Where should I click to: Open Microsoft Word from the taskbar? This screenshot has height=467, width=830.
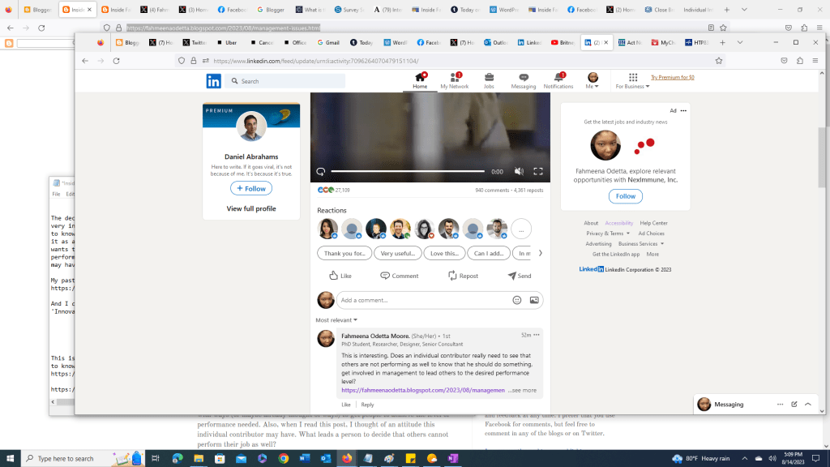(304, 458)
